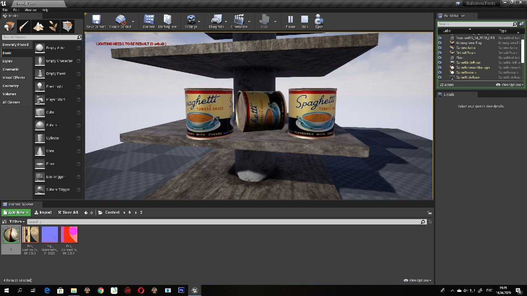Image resolution: width=527 pixels, height=296 pixels.
Task: Pause the simulation
Action: coord(291,21)
